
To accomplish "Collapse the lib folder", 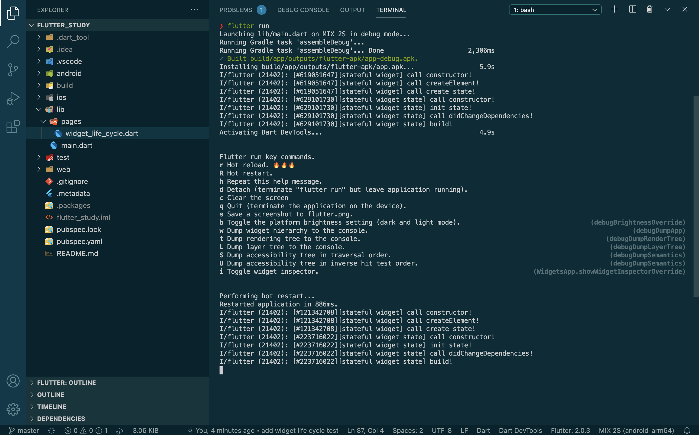I will [60, 109].
